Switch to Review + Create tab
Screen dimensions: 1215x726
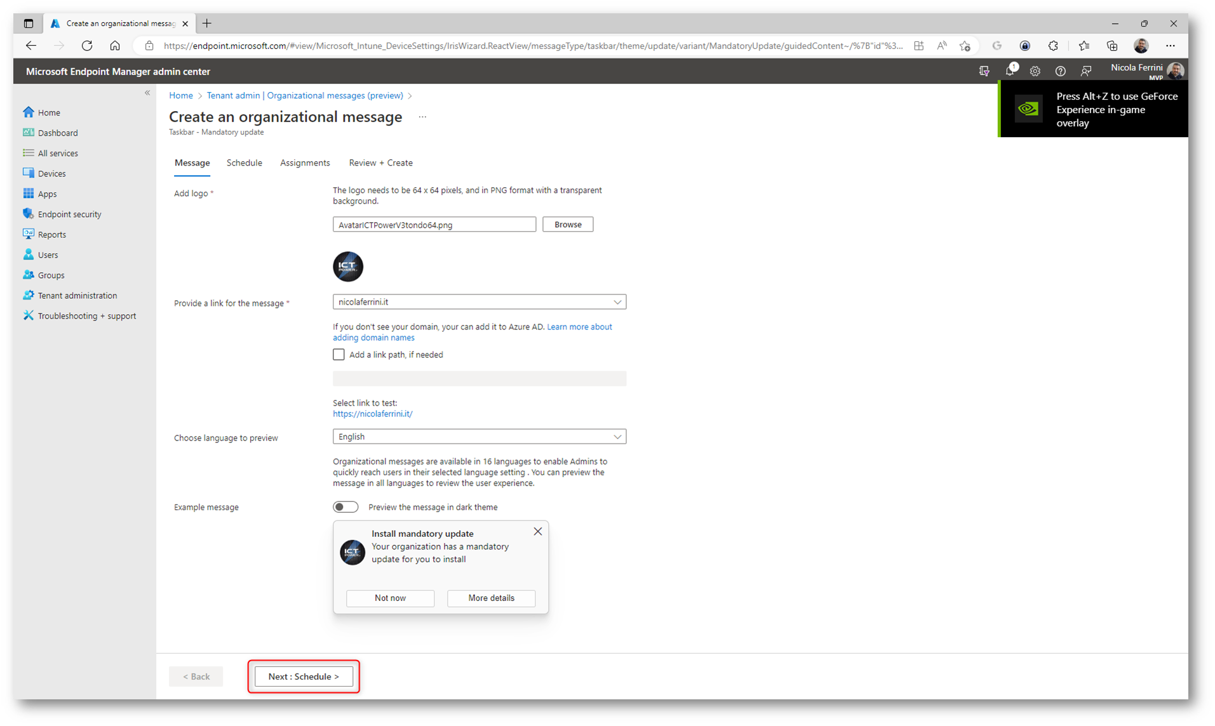tap(380, 163)
